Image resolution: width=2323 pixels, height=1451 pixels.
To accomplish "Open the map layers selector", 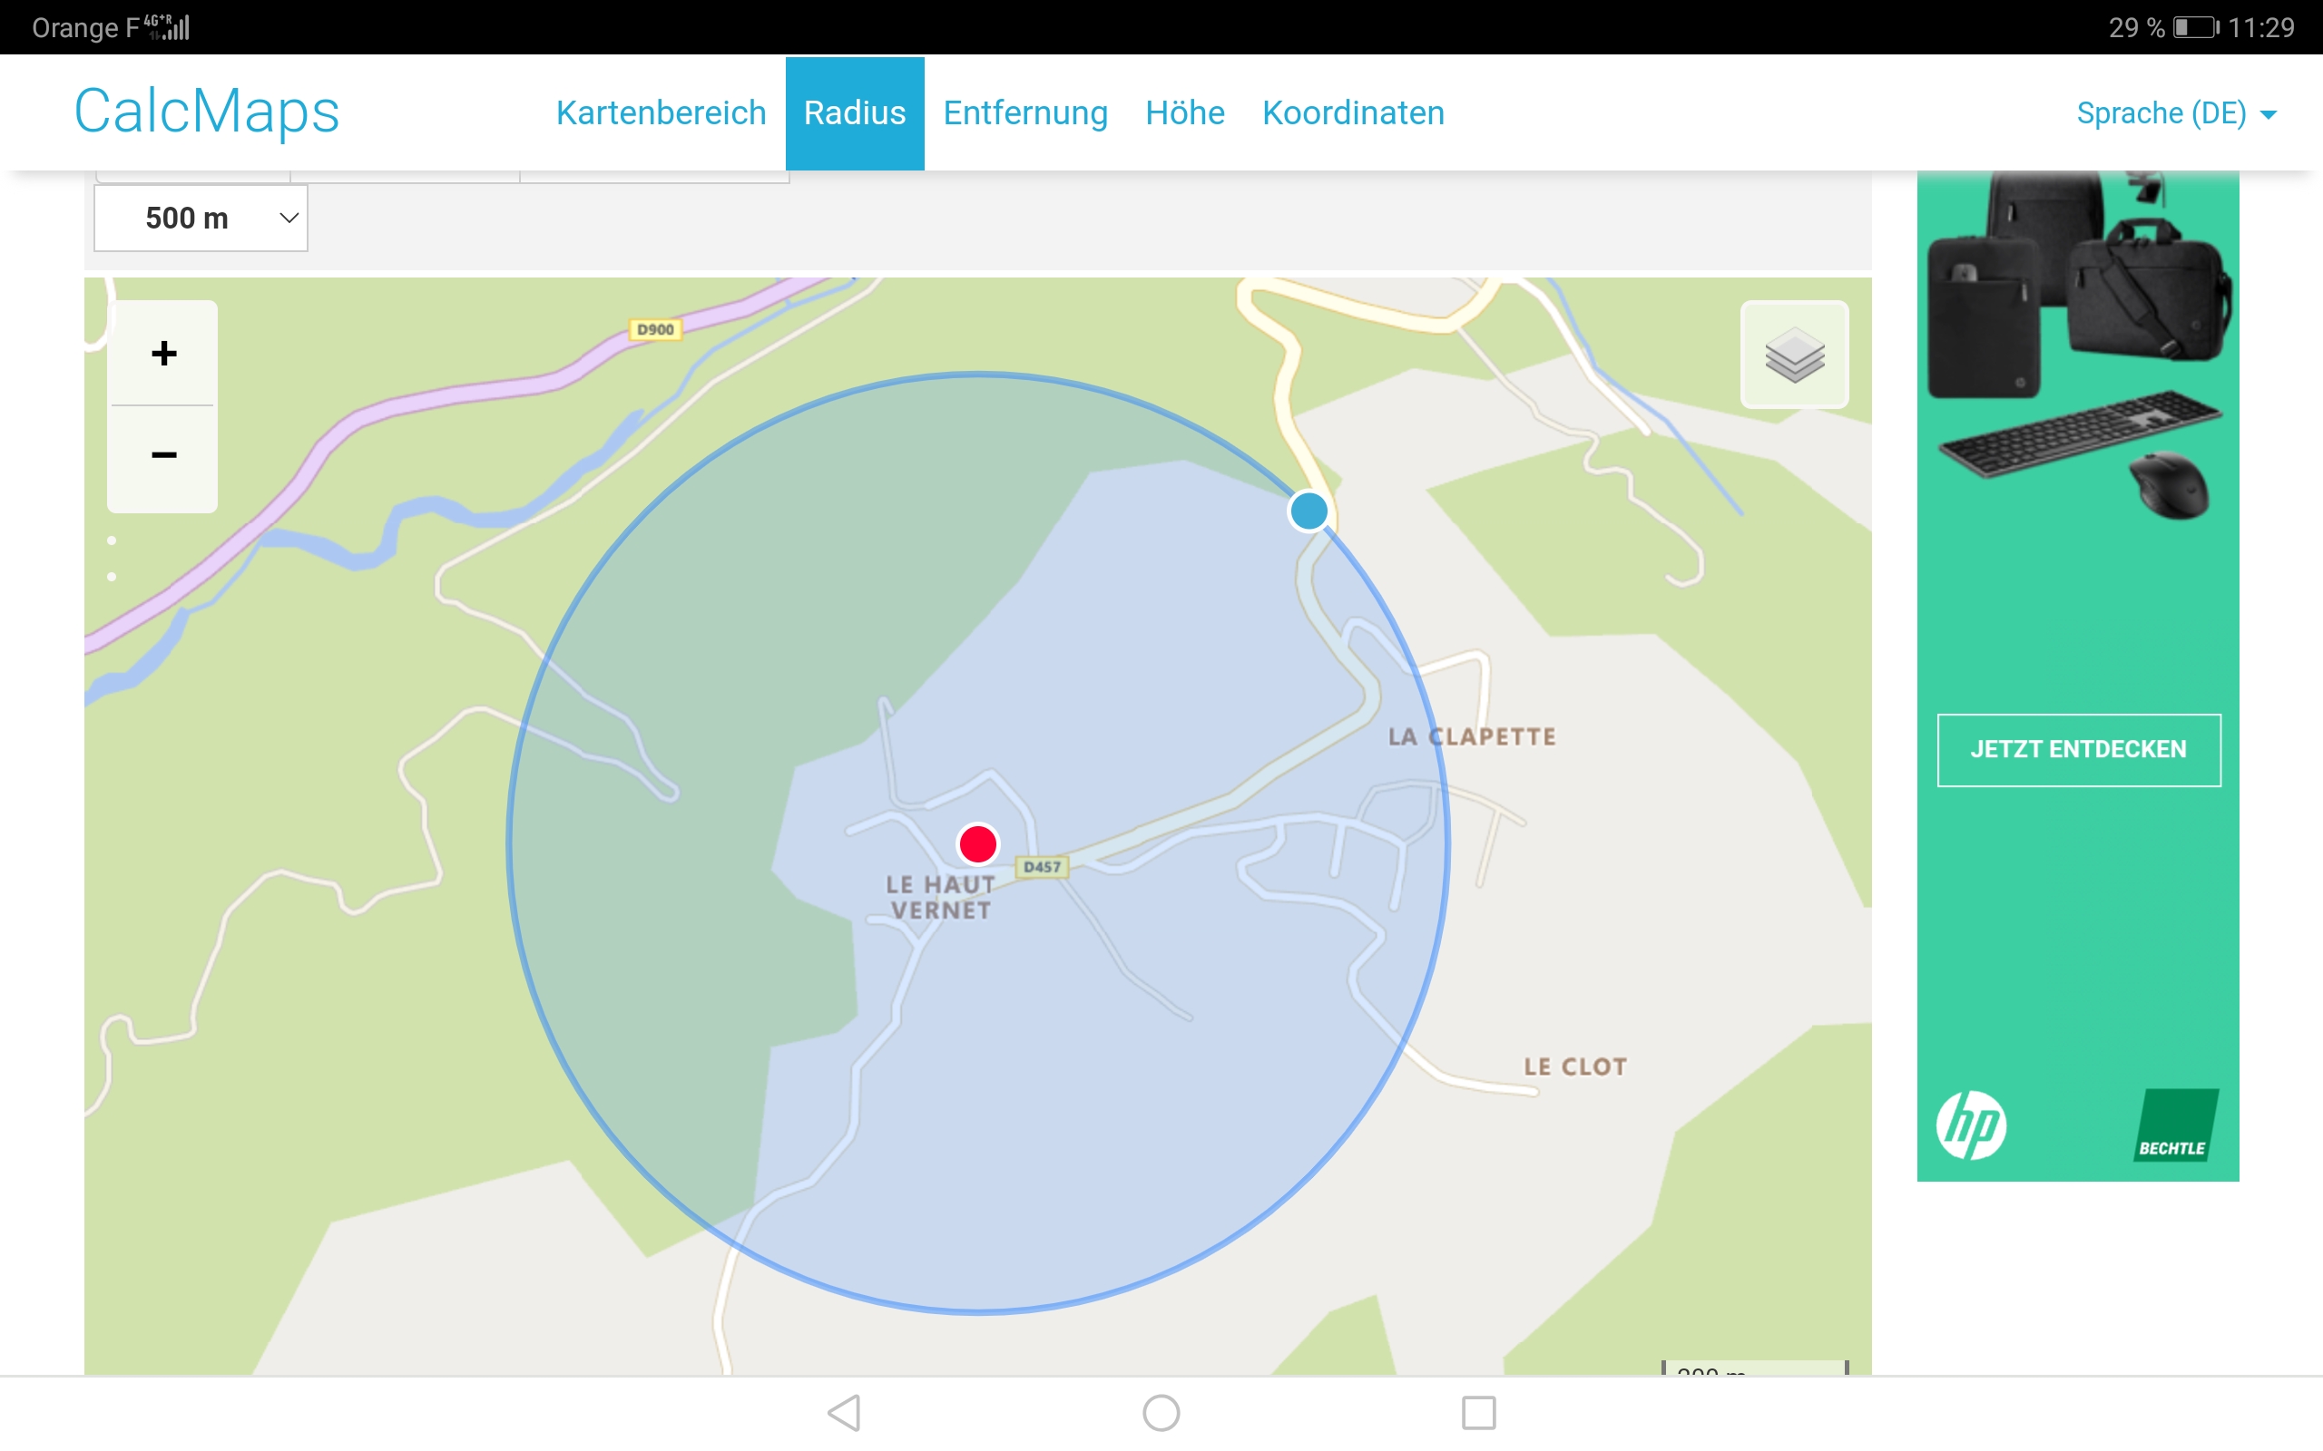I will [1794, 355].
